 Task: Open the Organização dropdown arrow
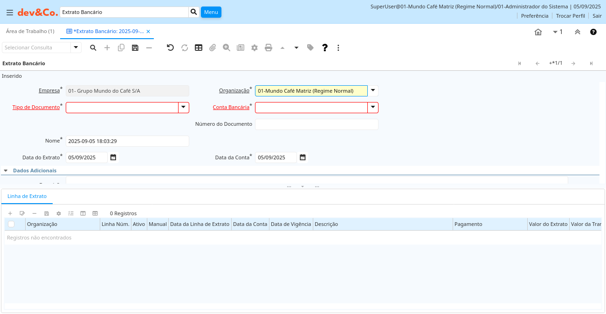(x=373, y=91)
